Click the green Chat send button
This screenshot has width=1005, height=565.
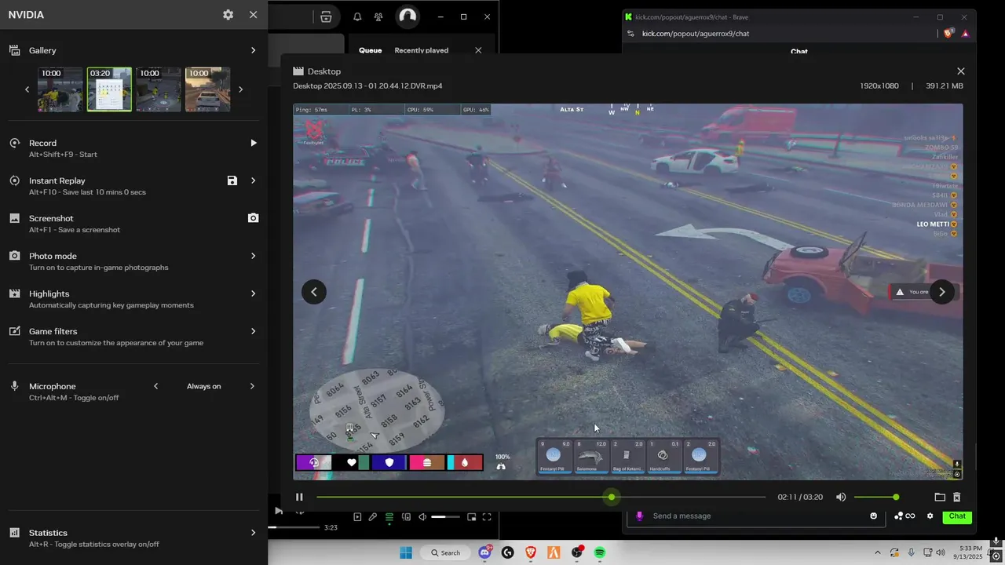click(x=957, y=516)
